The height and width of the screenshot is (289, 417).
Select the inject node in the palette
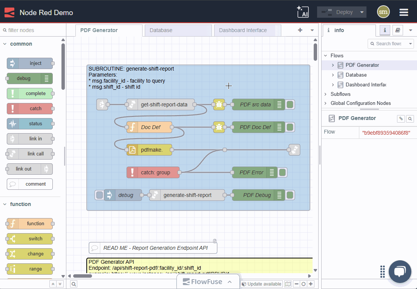30,63
